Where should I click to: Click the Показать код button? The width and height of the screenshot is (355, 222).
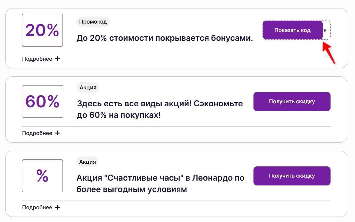pyautogui.click(x=292, y=30)
